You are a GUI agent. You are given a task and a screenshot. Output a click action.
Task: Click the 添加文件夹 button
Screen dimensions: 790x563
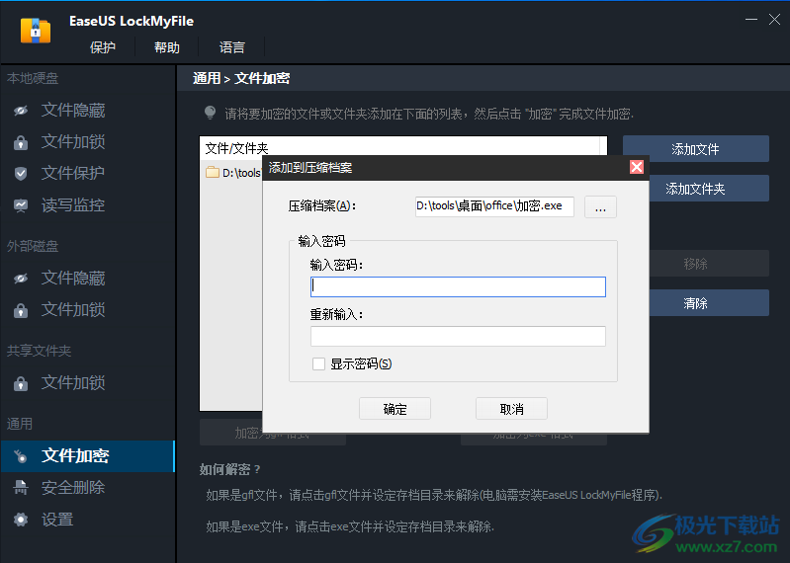709,189
